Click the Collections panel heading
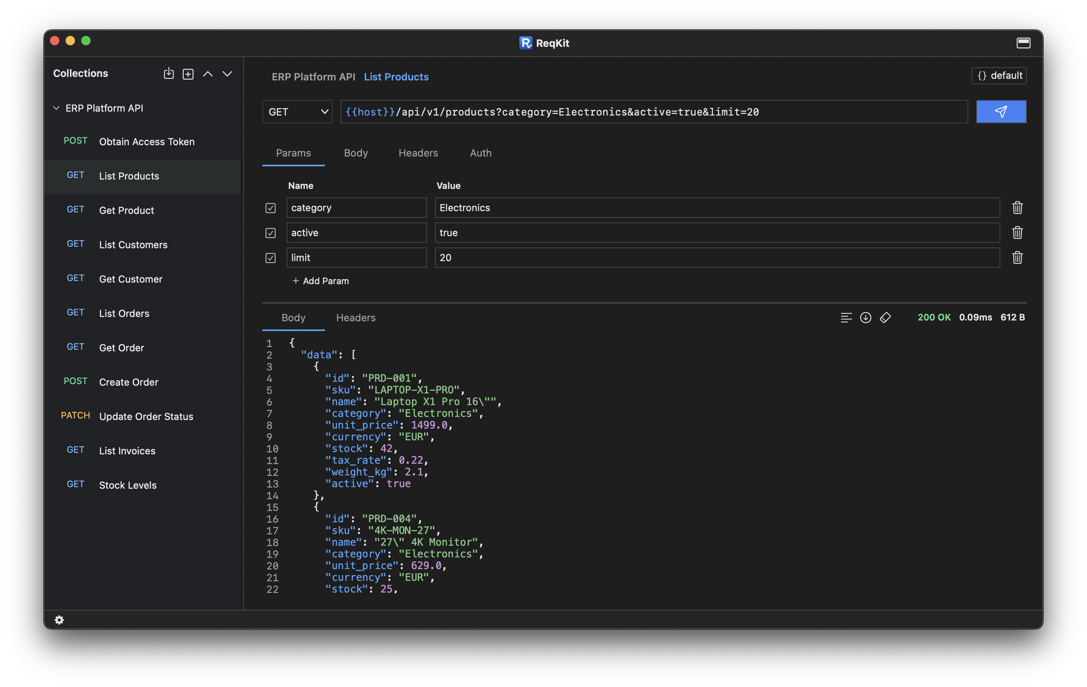 tap(80, 73)
